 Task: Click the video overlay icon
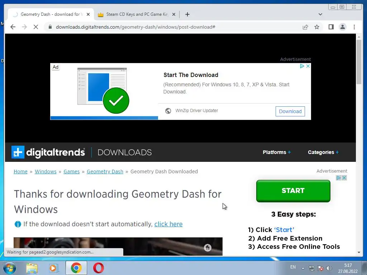click(208, 248)
